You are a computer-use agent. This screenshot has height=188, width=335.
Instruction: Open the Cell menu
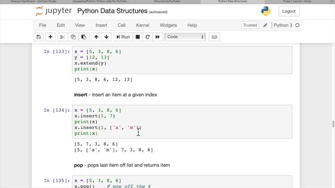(121, 25)
